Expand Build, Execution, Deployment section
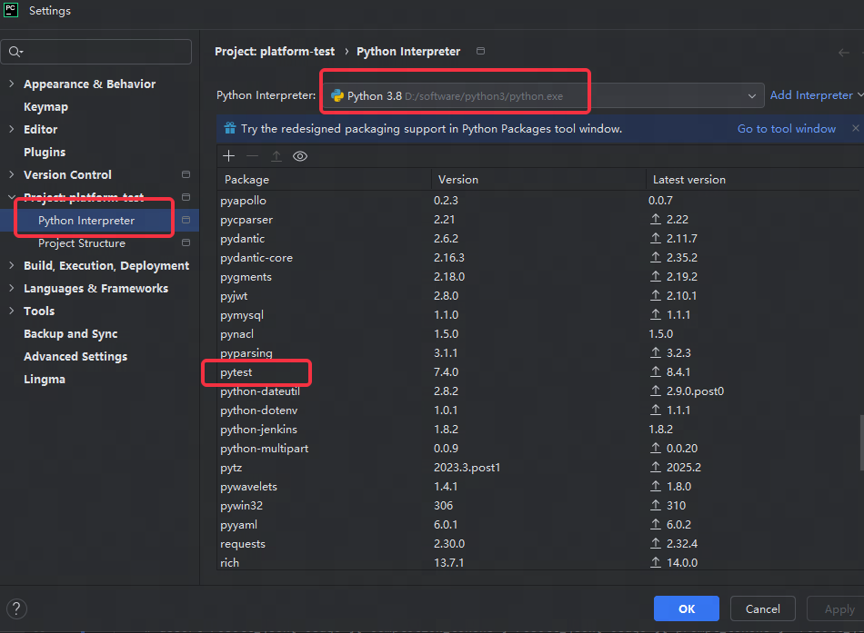 [12, 265]
